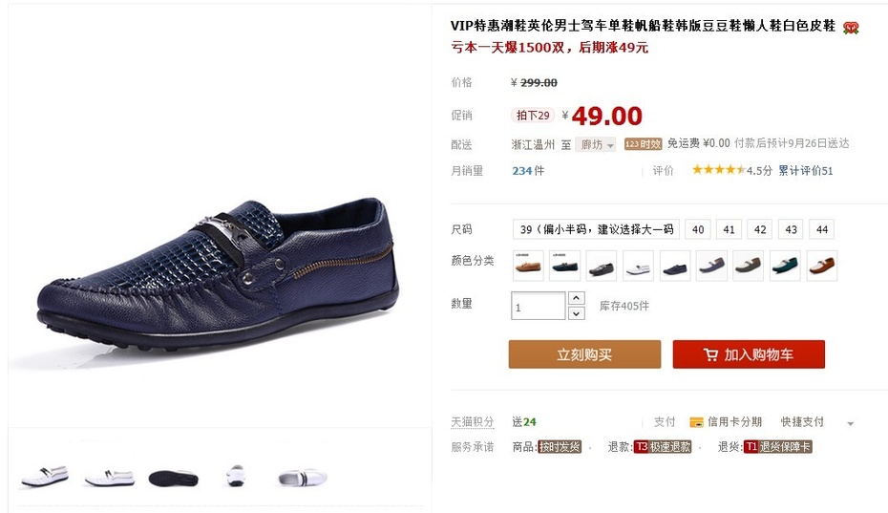888x513 pixels.
Task: Click the credit card installment icon
Action: click(696, 422)
